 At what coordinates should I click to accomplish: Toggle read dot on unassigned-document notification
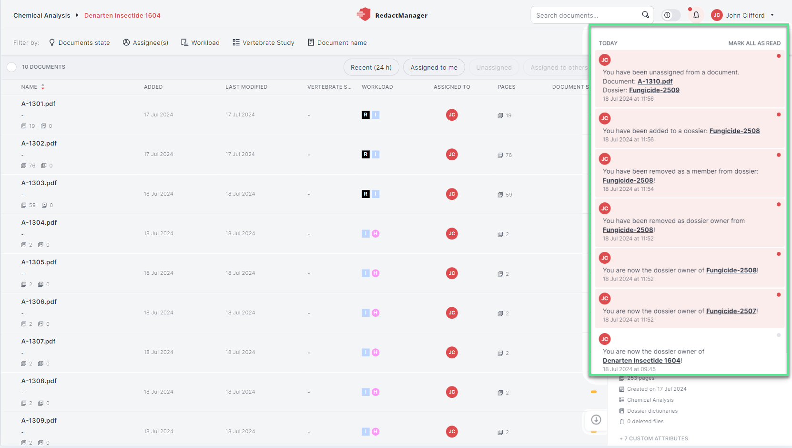[779, 56]
